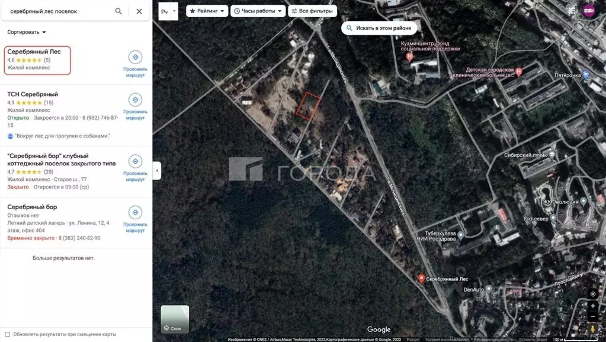The image size is (606, 342).
Task: Click the my location icon
Action: click(x=592, y=293)
